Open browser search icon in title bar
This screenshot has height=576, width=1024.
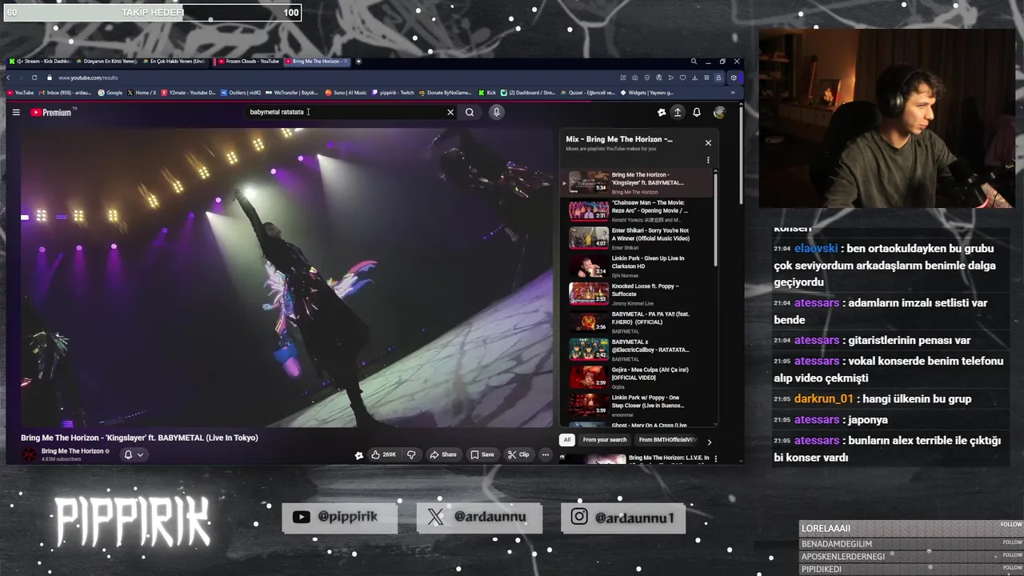694,62
